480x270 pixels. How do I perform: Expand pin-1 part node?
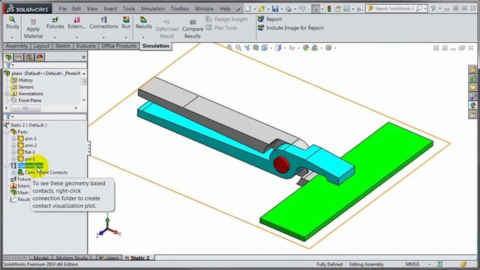(x=13, y=159)
